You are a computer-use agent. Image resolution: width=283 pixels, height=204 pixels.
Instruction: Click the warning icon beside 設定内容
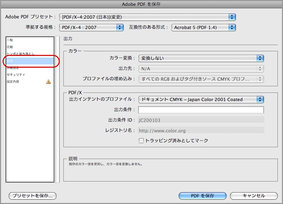click(48, 82)
